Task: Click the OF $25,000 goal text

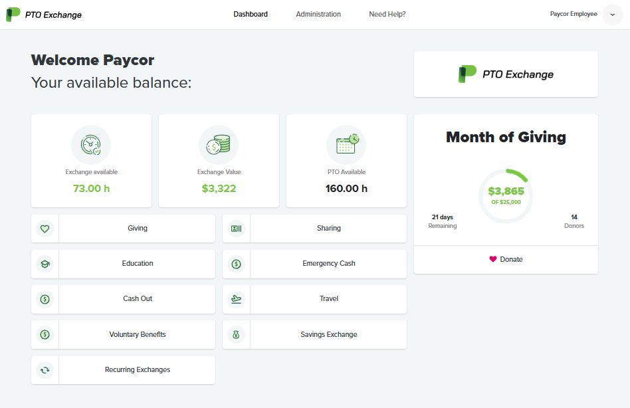Action: coord(506,202)
